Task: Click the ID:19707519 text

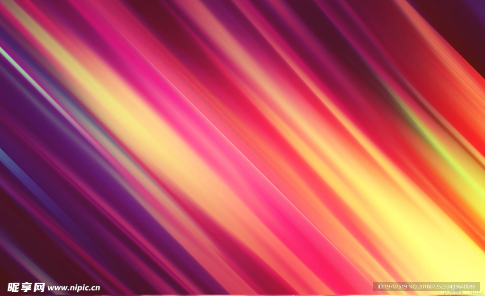Action: click(392, 287)
